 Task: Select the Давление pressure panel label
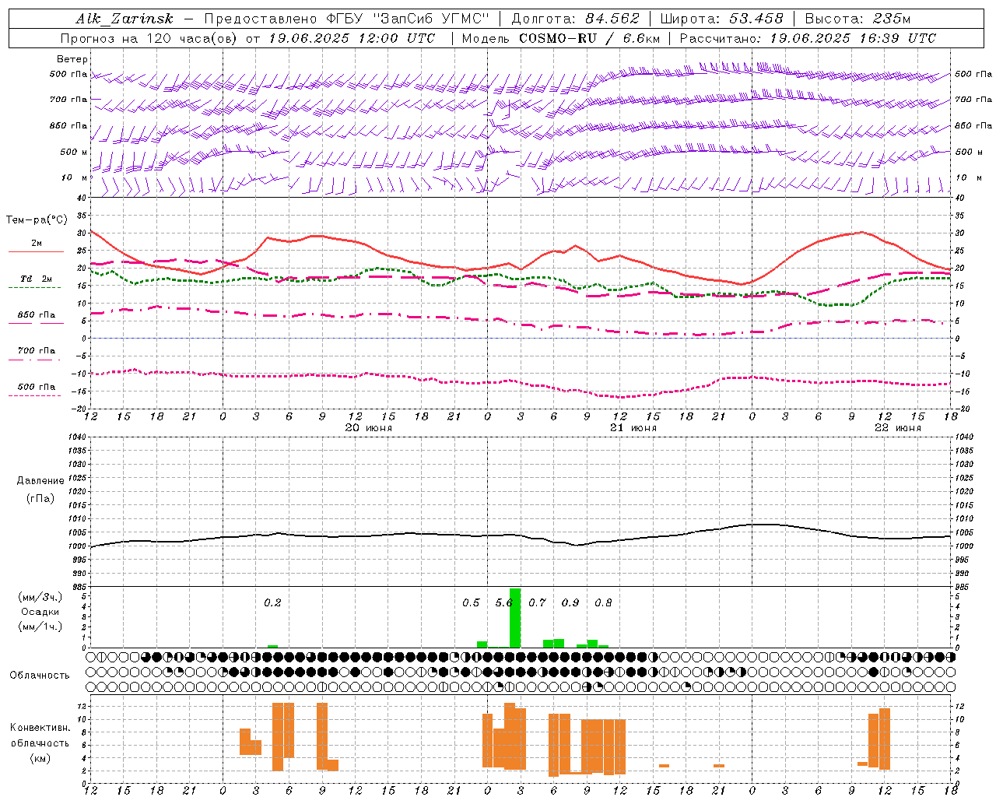[40, 481]
